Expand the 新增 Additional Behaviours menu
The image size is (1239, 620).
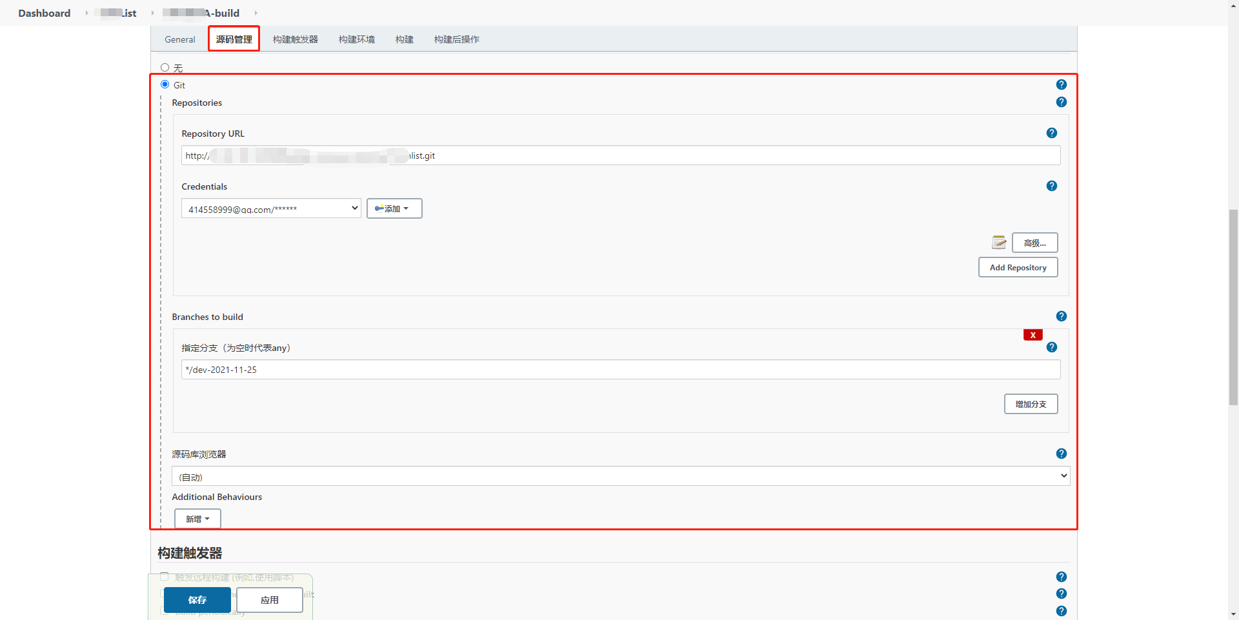(197, 519)
